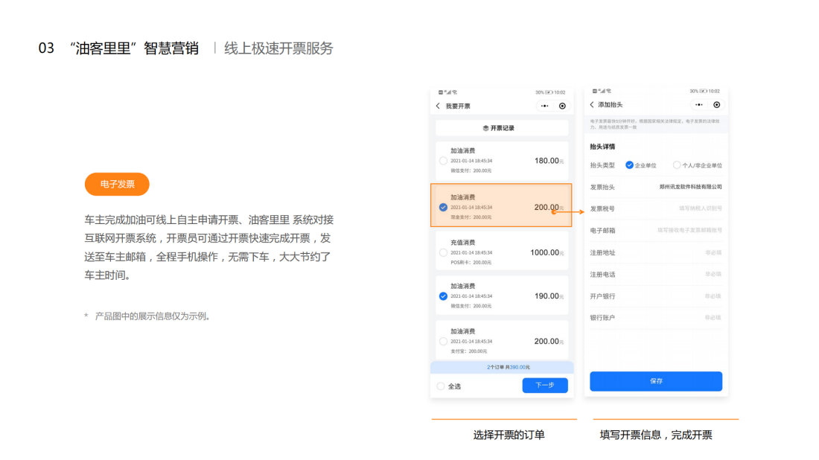Click the 开户银行 optional field

tap(656, 296)
